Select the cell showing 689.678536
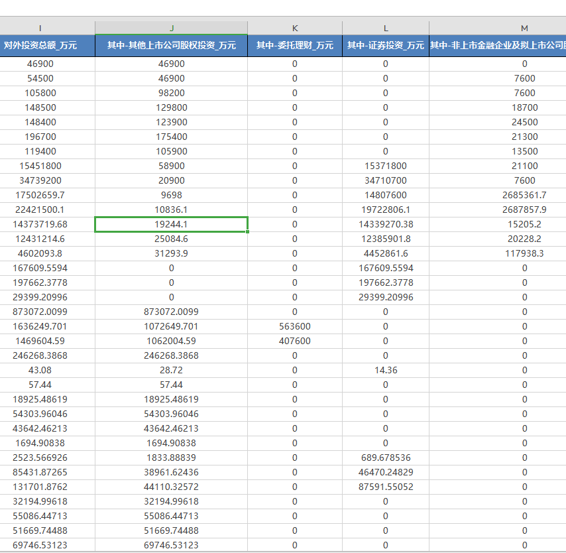The image size is (566, 553). click(x=386, y=458)
